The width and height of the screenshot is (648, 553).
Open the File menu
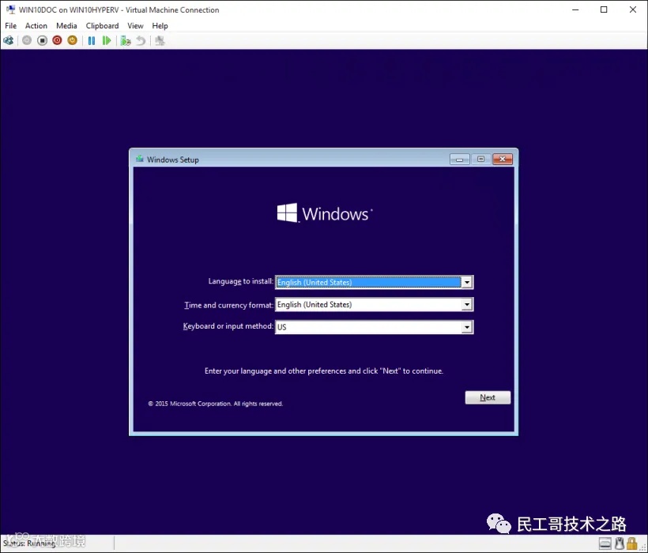(11, 25)
